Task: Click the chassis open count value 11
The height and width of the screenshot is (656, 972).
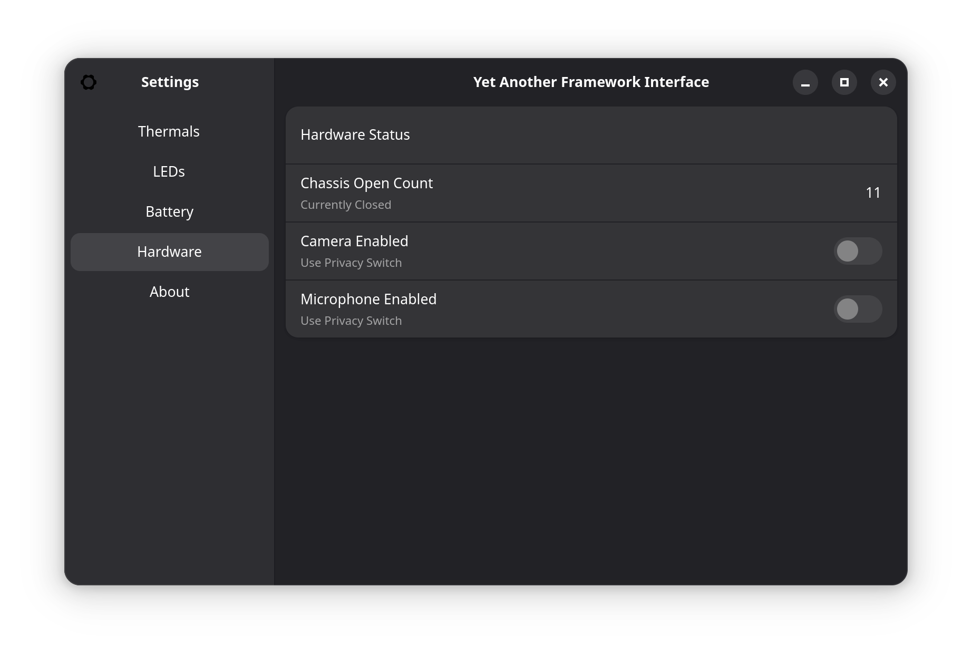Action: pyautogui.click(x=873, y=193)
